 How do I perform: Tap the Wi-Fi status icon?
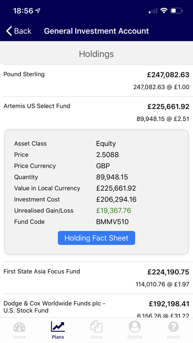pos(164,10)
